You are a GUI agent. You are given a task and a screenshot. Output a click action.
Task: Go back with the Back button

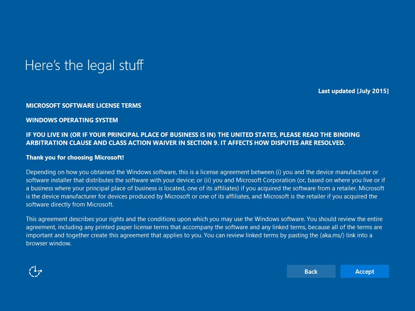coord(311,271)
